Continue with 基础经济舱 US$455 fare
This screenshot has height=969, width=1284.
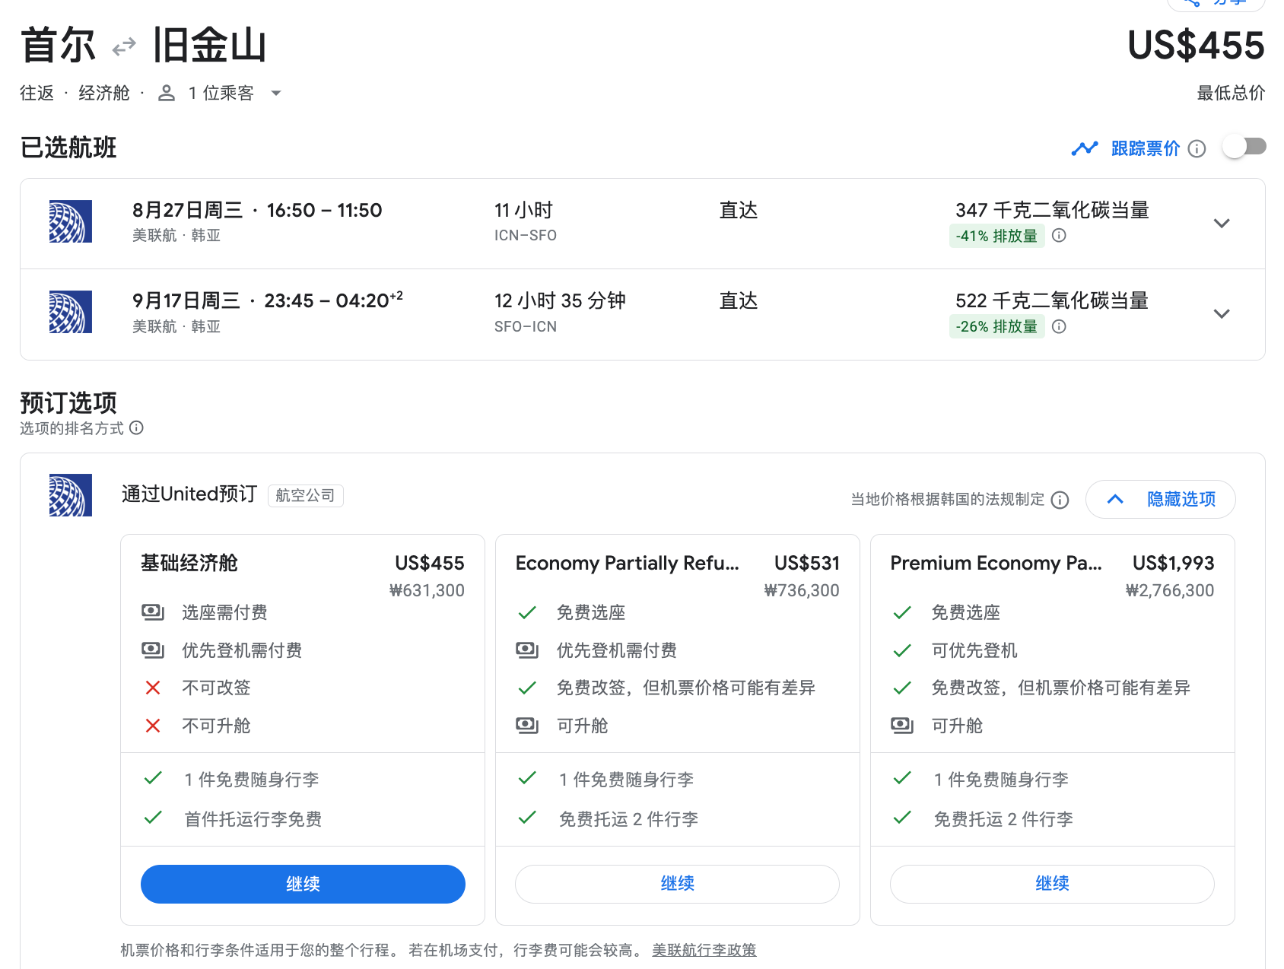point(303,884)
